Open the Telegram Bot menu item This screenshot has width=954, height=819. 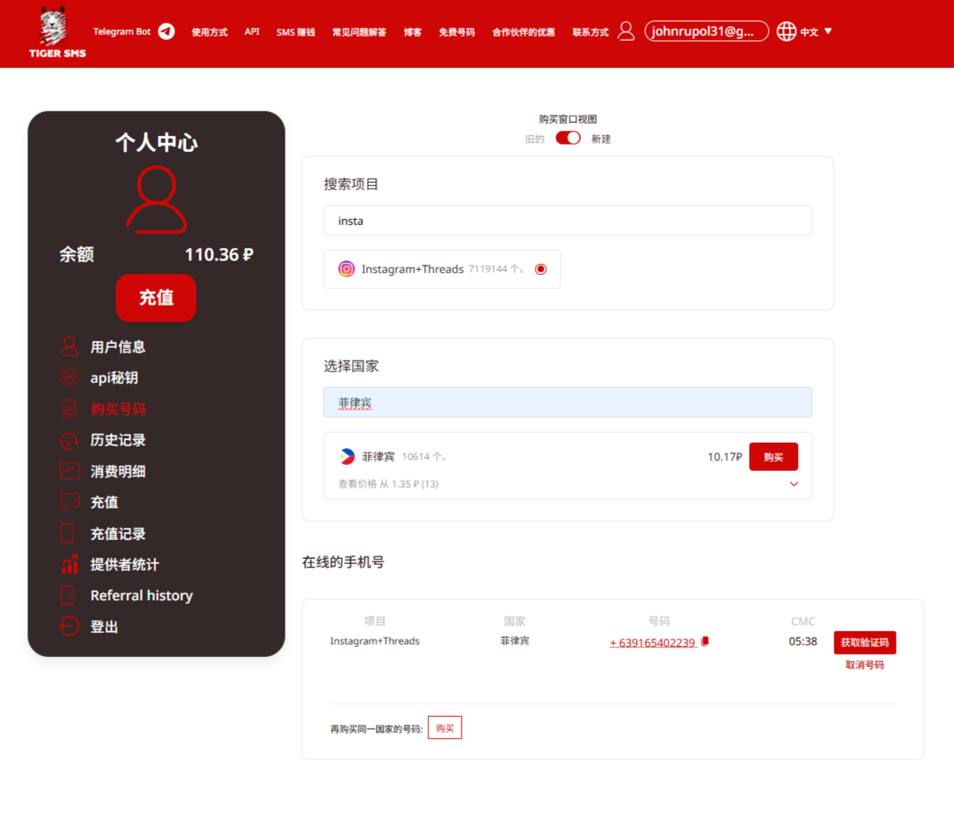pos(122,32)
